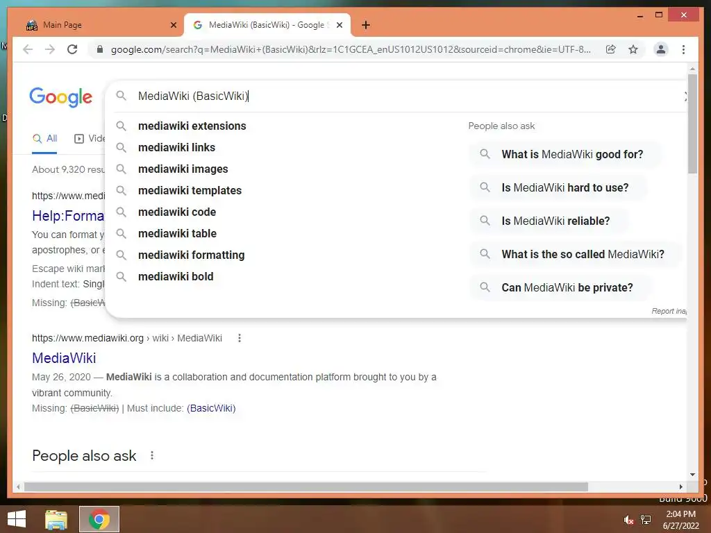The height and width of the screenshot is (533, 711).
Task: Select 'What is MediaWiki good for?' question
Action: click(x=564, y=155)
